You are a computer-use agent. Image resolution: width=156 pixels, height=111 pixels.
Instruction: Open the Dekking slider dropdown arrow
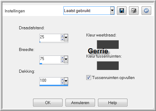tap(66, 81)
